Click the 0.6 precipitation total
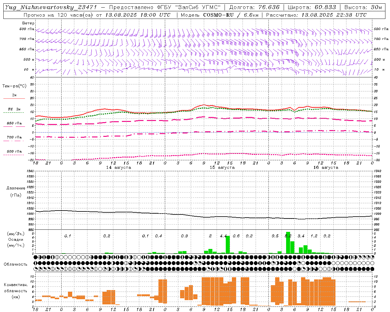Viewport: 390px width, 312px height. coord(236,236)
